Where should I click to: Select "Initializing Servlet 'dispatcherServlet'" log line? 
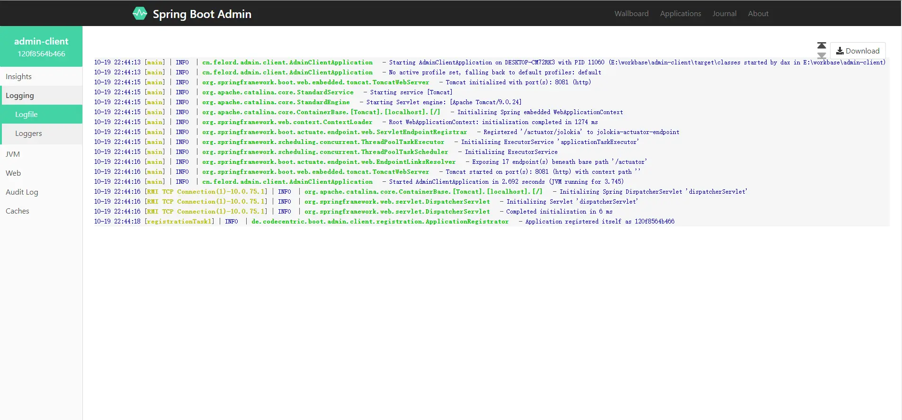tap(366, 201)
